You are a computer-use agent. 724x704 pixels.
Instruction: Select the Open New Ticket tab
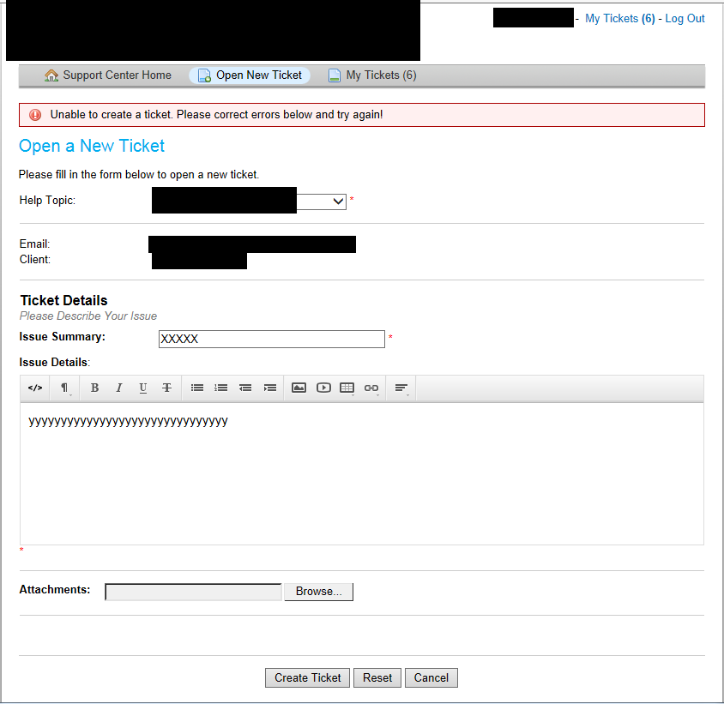250,75
